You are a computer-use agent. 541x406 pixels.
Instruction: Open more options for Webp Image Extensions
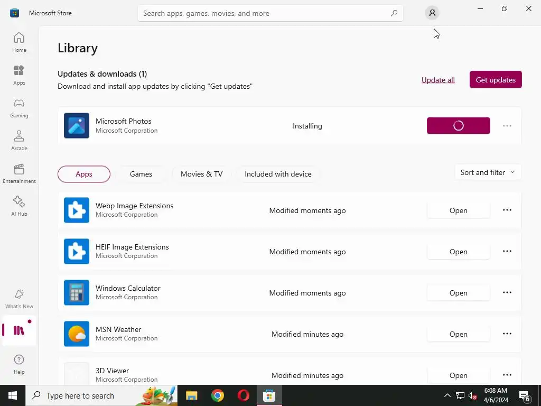click(507, 210)
